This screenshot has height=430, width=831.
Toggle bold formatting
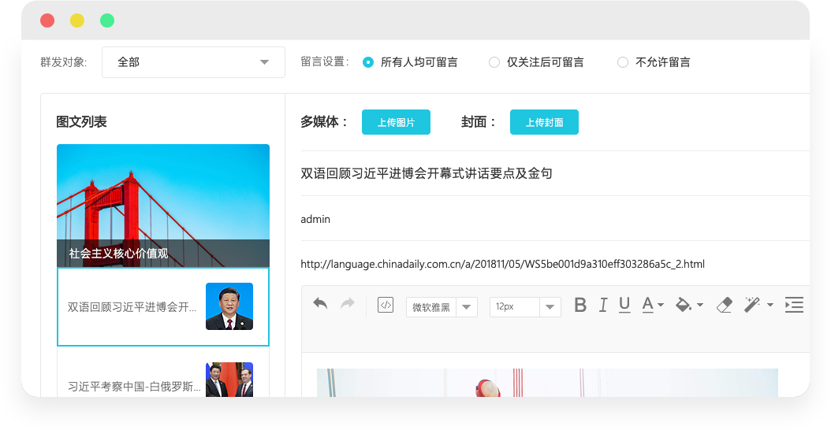coord(580,305)
